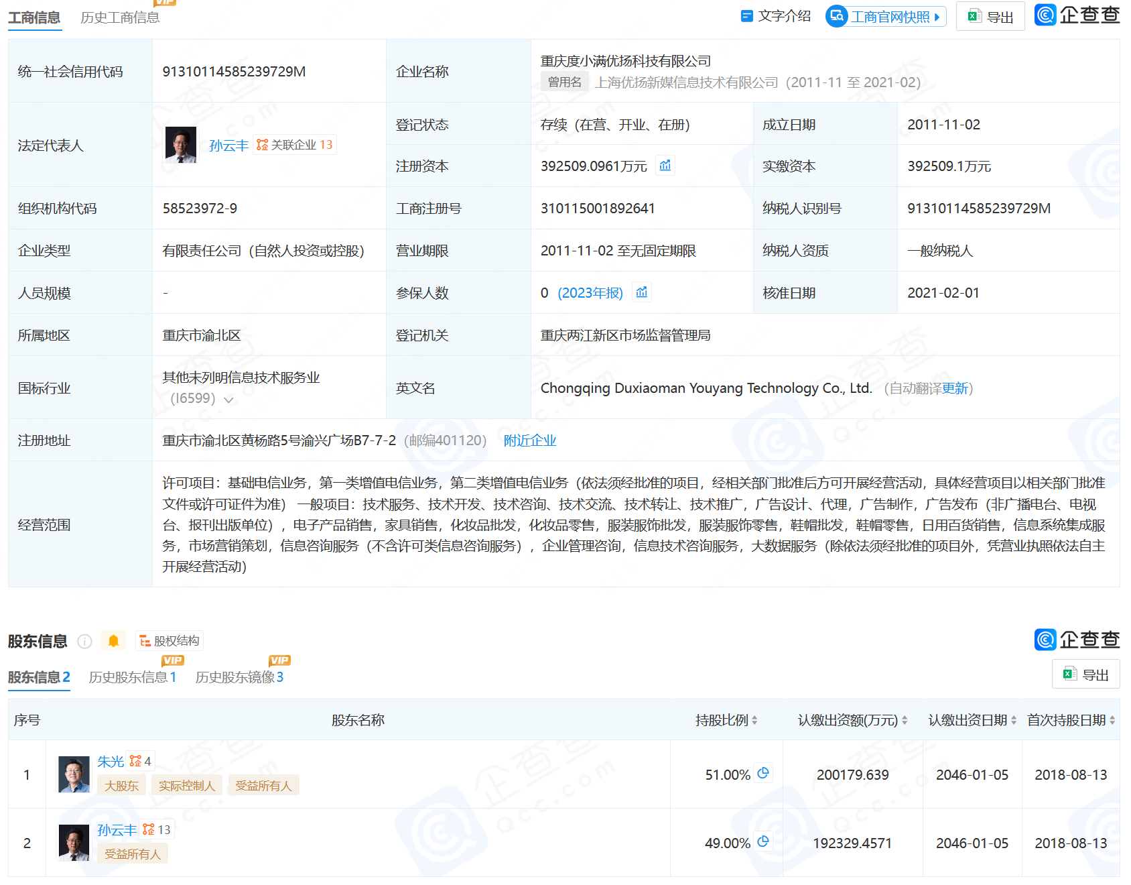Click the 附近企业 link
Screen dimensions: 1131x885
[530, 440]
